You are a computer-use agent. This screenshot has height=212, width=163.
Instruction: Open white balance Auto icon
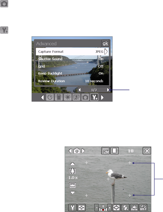tap(134, 207)
